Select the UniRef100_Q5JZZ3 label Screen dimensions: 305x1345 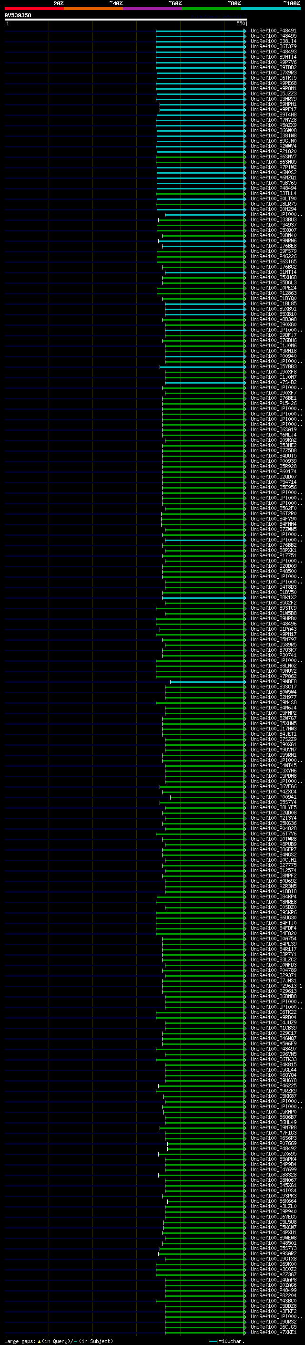pyautogui.click(x=273, y=94)
